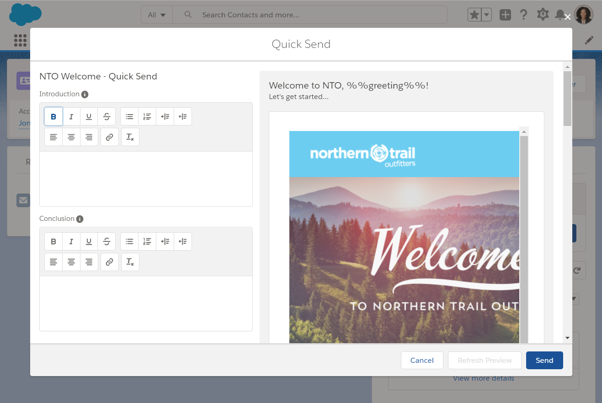Insert bulleted list in Introduction editor
The image size is (602, 403).
129,116
